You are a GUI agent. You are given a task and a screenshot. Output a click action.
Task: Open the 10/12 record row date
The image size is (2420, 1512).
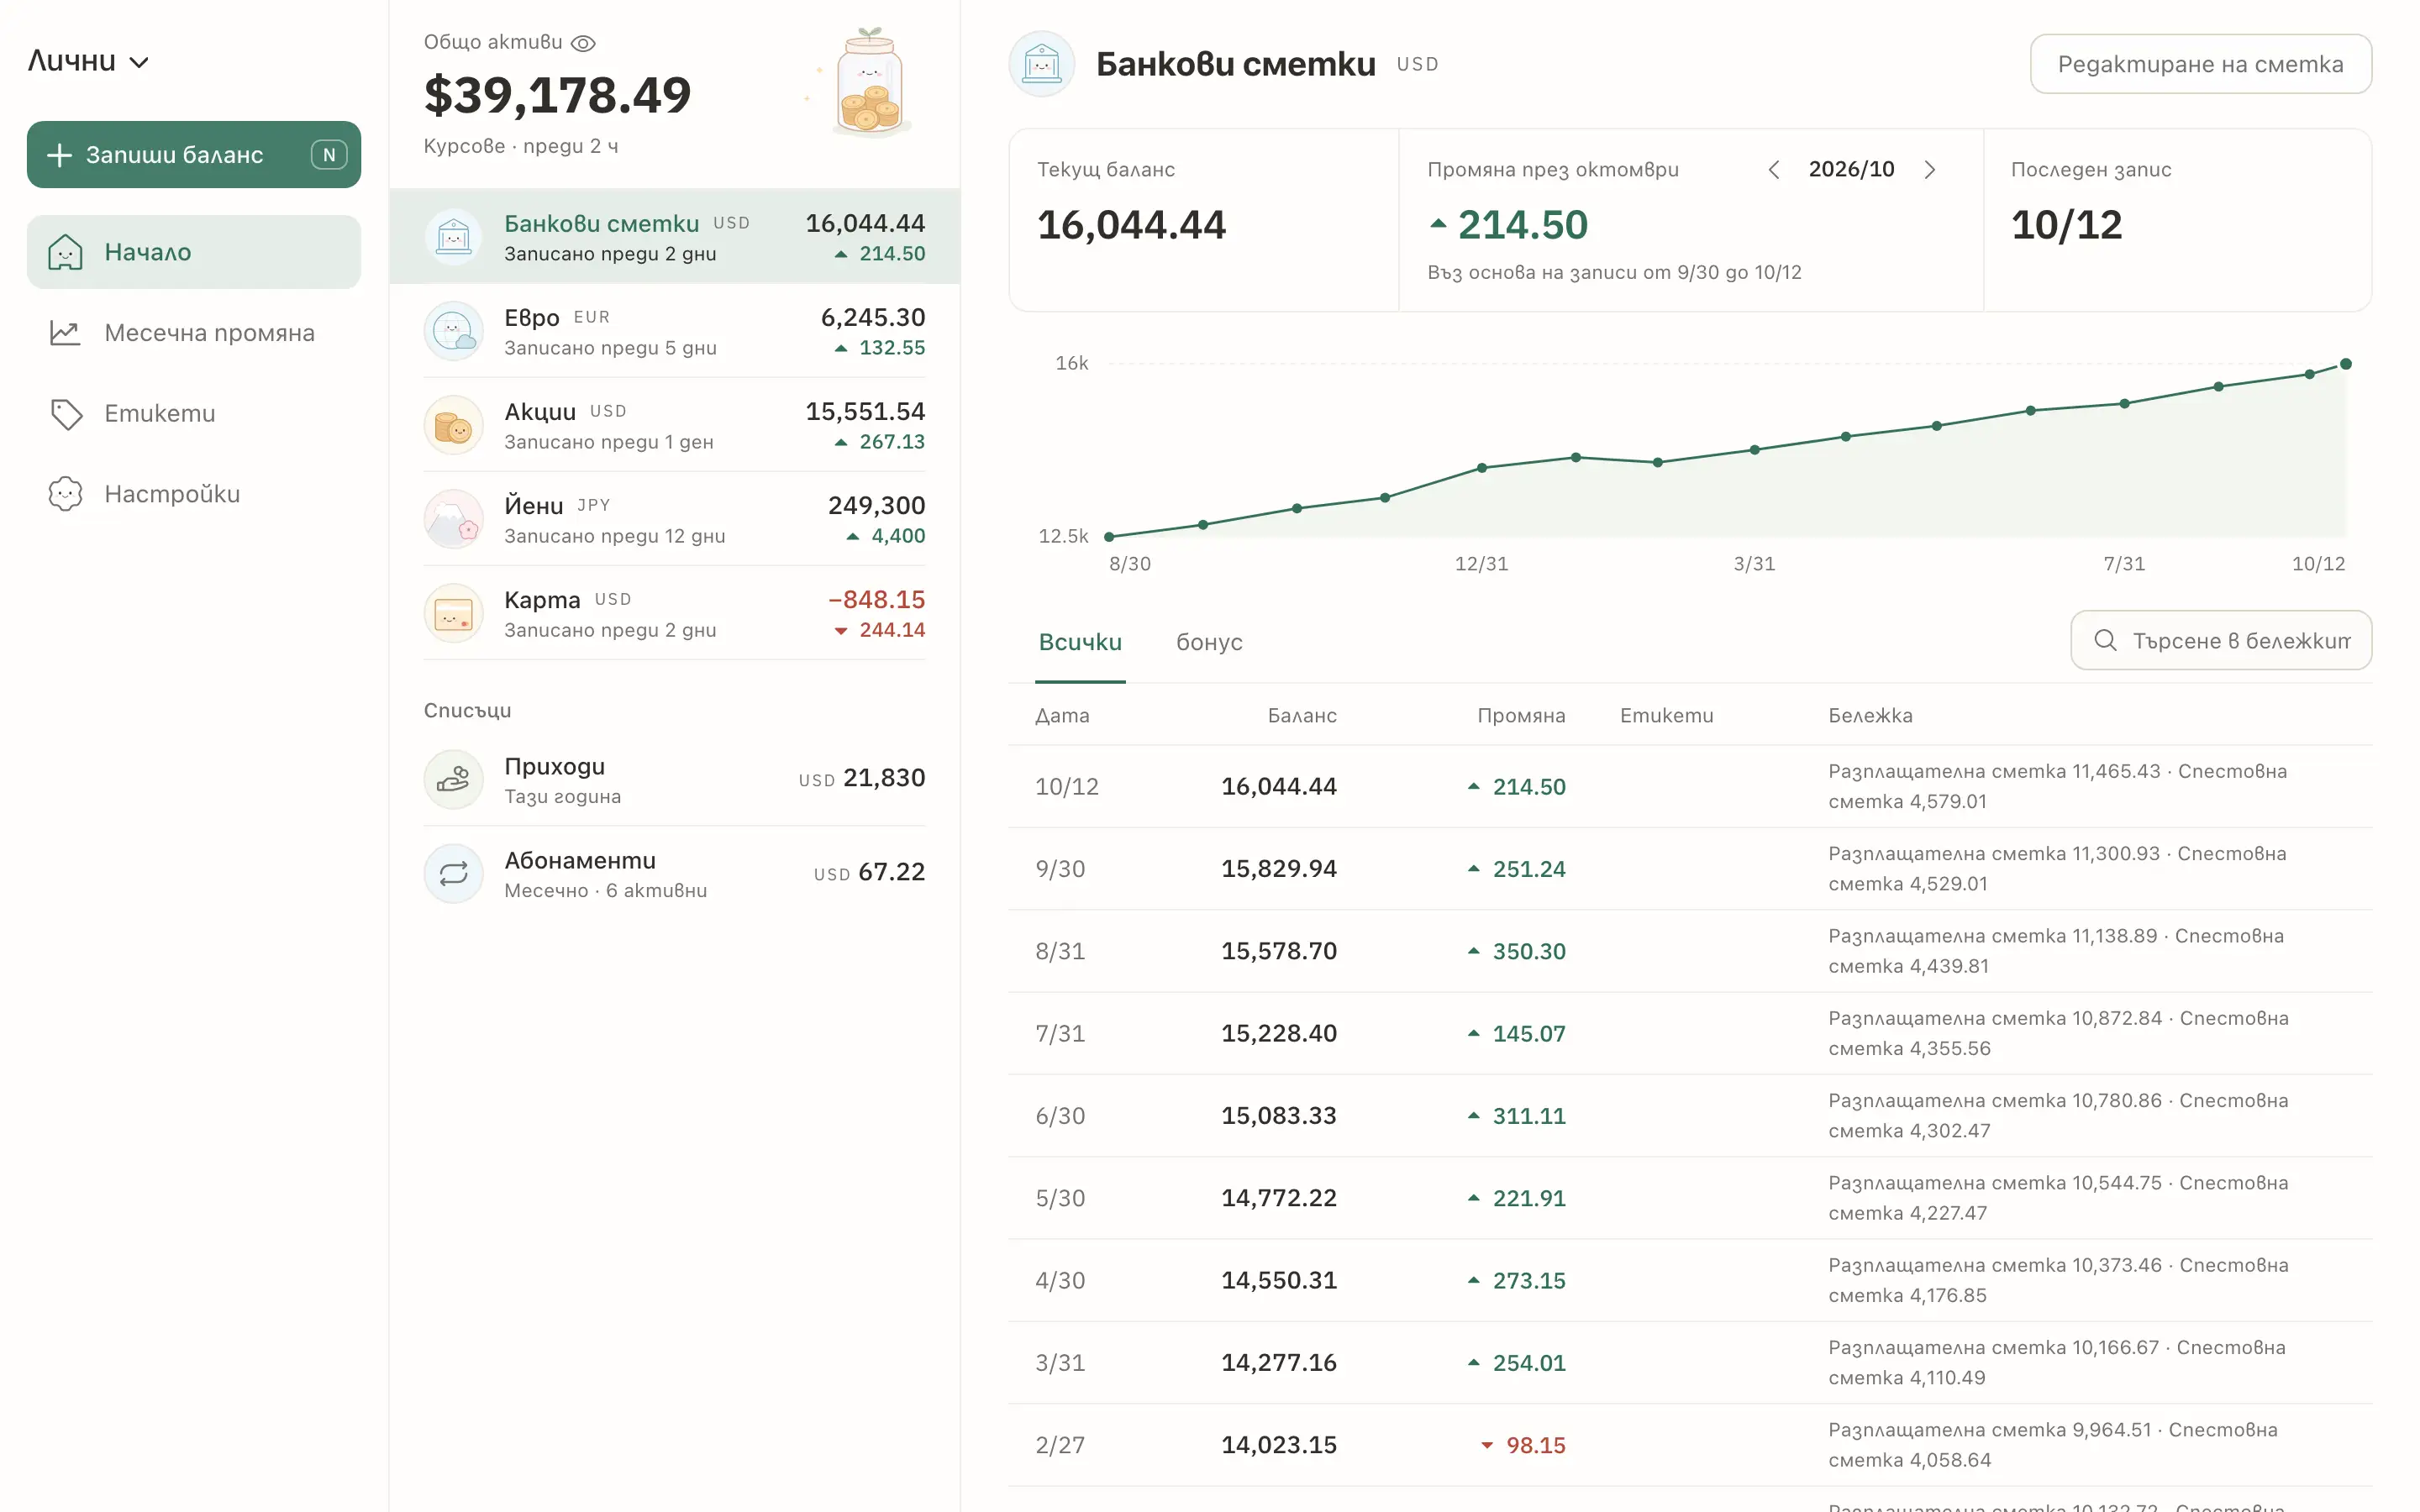click(x=1066, y=787)
